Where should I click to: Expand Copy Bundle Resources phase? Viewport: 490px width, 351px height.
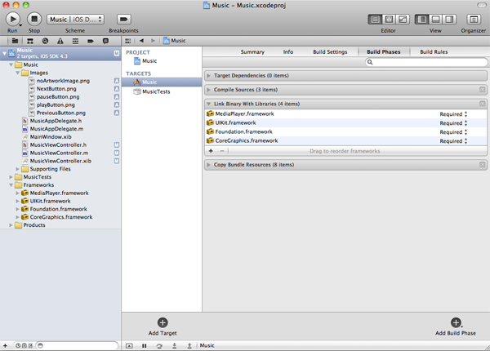pos(208,165)
